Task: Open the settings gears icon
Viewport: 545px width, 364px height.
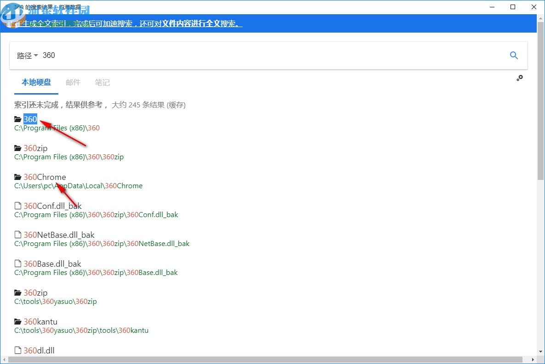Action: tap(520, 78)
